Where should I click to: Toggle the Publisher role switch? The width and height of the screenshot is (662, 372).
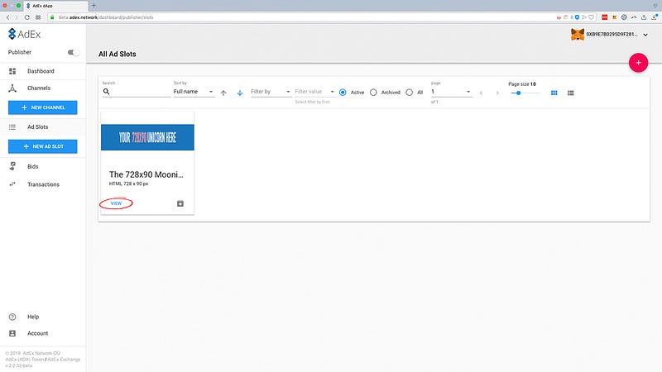point(73,52)
